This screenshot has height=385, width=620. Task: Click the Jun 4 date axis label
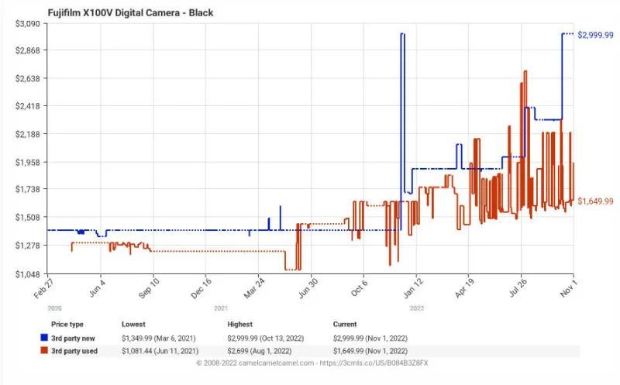98,287
